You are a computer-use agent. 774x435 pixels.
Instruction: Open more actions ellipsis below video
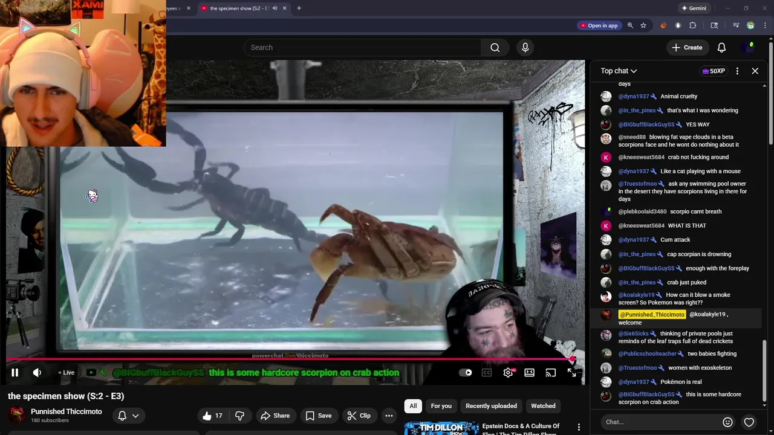click(389, 416)
